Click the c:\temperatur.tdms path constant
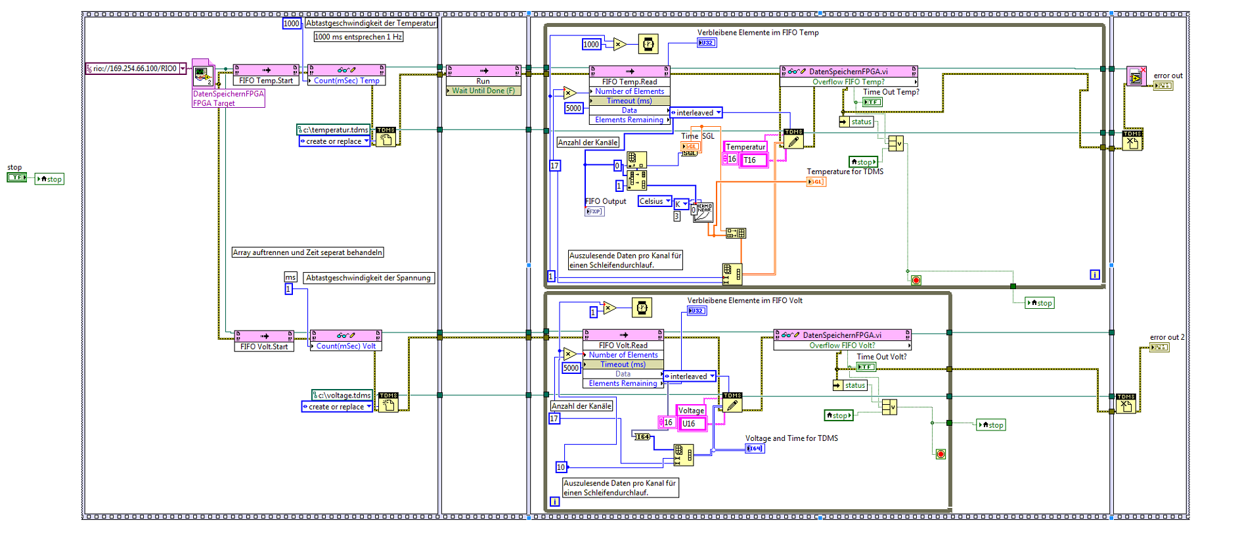 click(x=334, y=130)
